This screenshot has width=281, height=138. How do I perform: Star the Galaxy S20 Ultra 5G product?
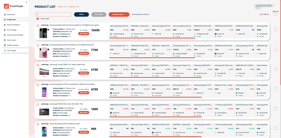[x=38, y=26]
